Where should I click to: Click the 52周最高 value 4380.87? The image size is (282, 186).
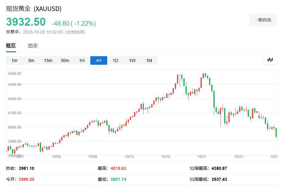coord(219,168)
